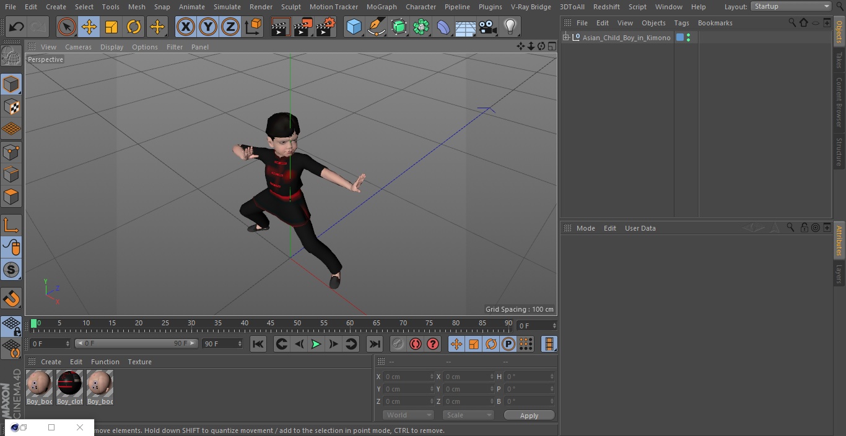The width and height of the screenshot is (846, 436).
Task: Switch to Polygons mode
Action: click(11, 197)
